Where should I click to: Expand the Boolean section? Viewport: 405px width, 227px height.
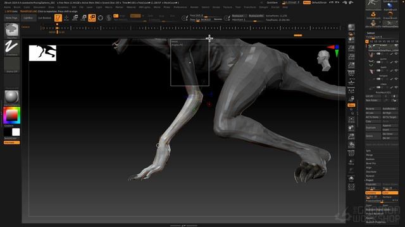[370, 159]
